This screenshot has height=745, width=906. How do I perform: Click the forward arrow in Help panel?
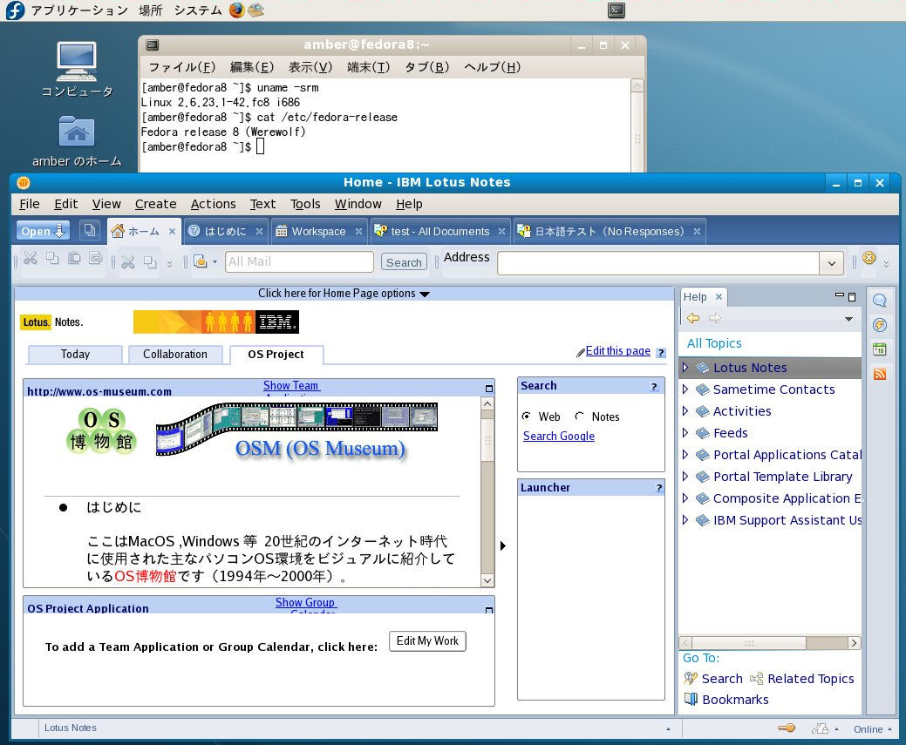pyautogui.click(x=715, y=318)
